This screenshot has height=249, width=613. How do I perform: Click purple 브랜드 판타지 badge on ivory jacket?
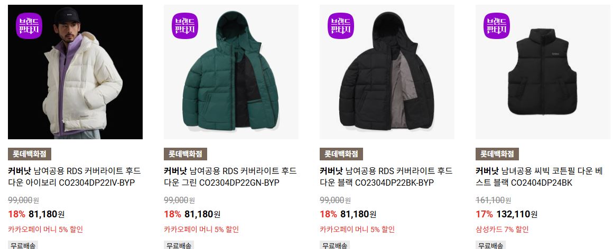[x=29, y=26]
